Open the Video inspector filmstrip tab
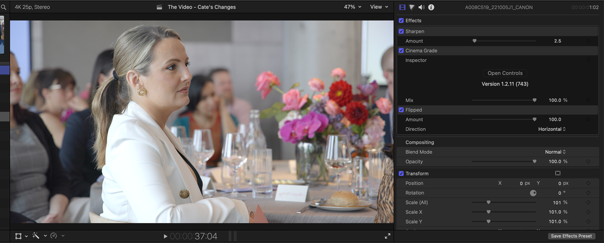The width and height of the screenshot is (604, 243). pos(402,7)
